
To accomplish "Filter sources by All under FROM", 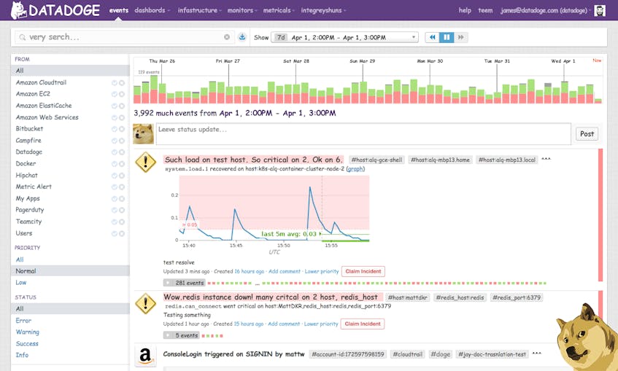I will (70, 71).
